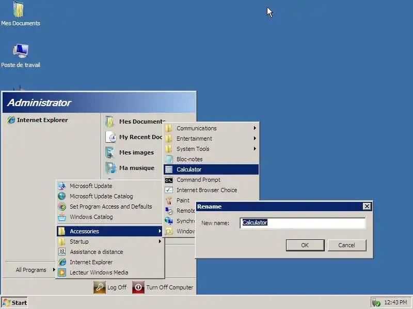Select Internet Browser Choice entry
The height and width of the screenshot is (309, 413).
pyautogui.click(x=211, y=190)
